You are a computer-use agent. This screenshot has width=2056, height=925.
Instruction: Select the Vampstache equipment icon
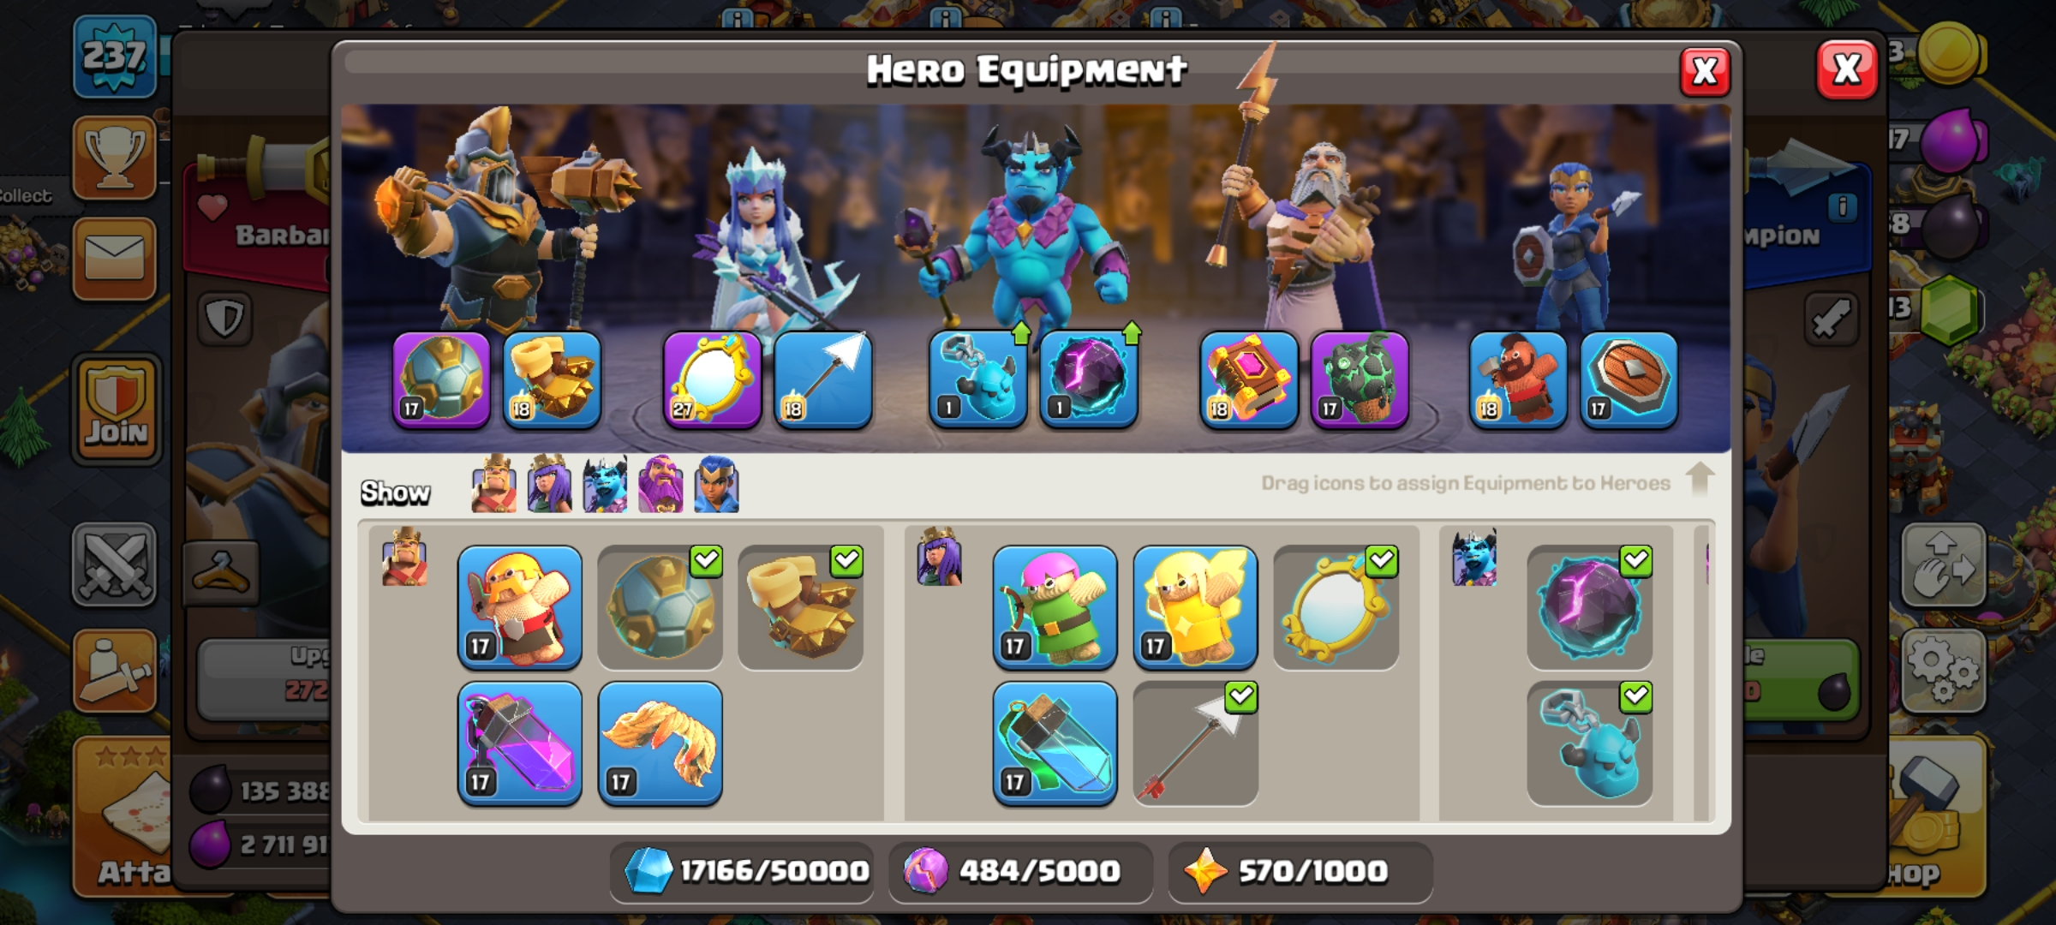point(660,744)
